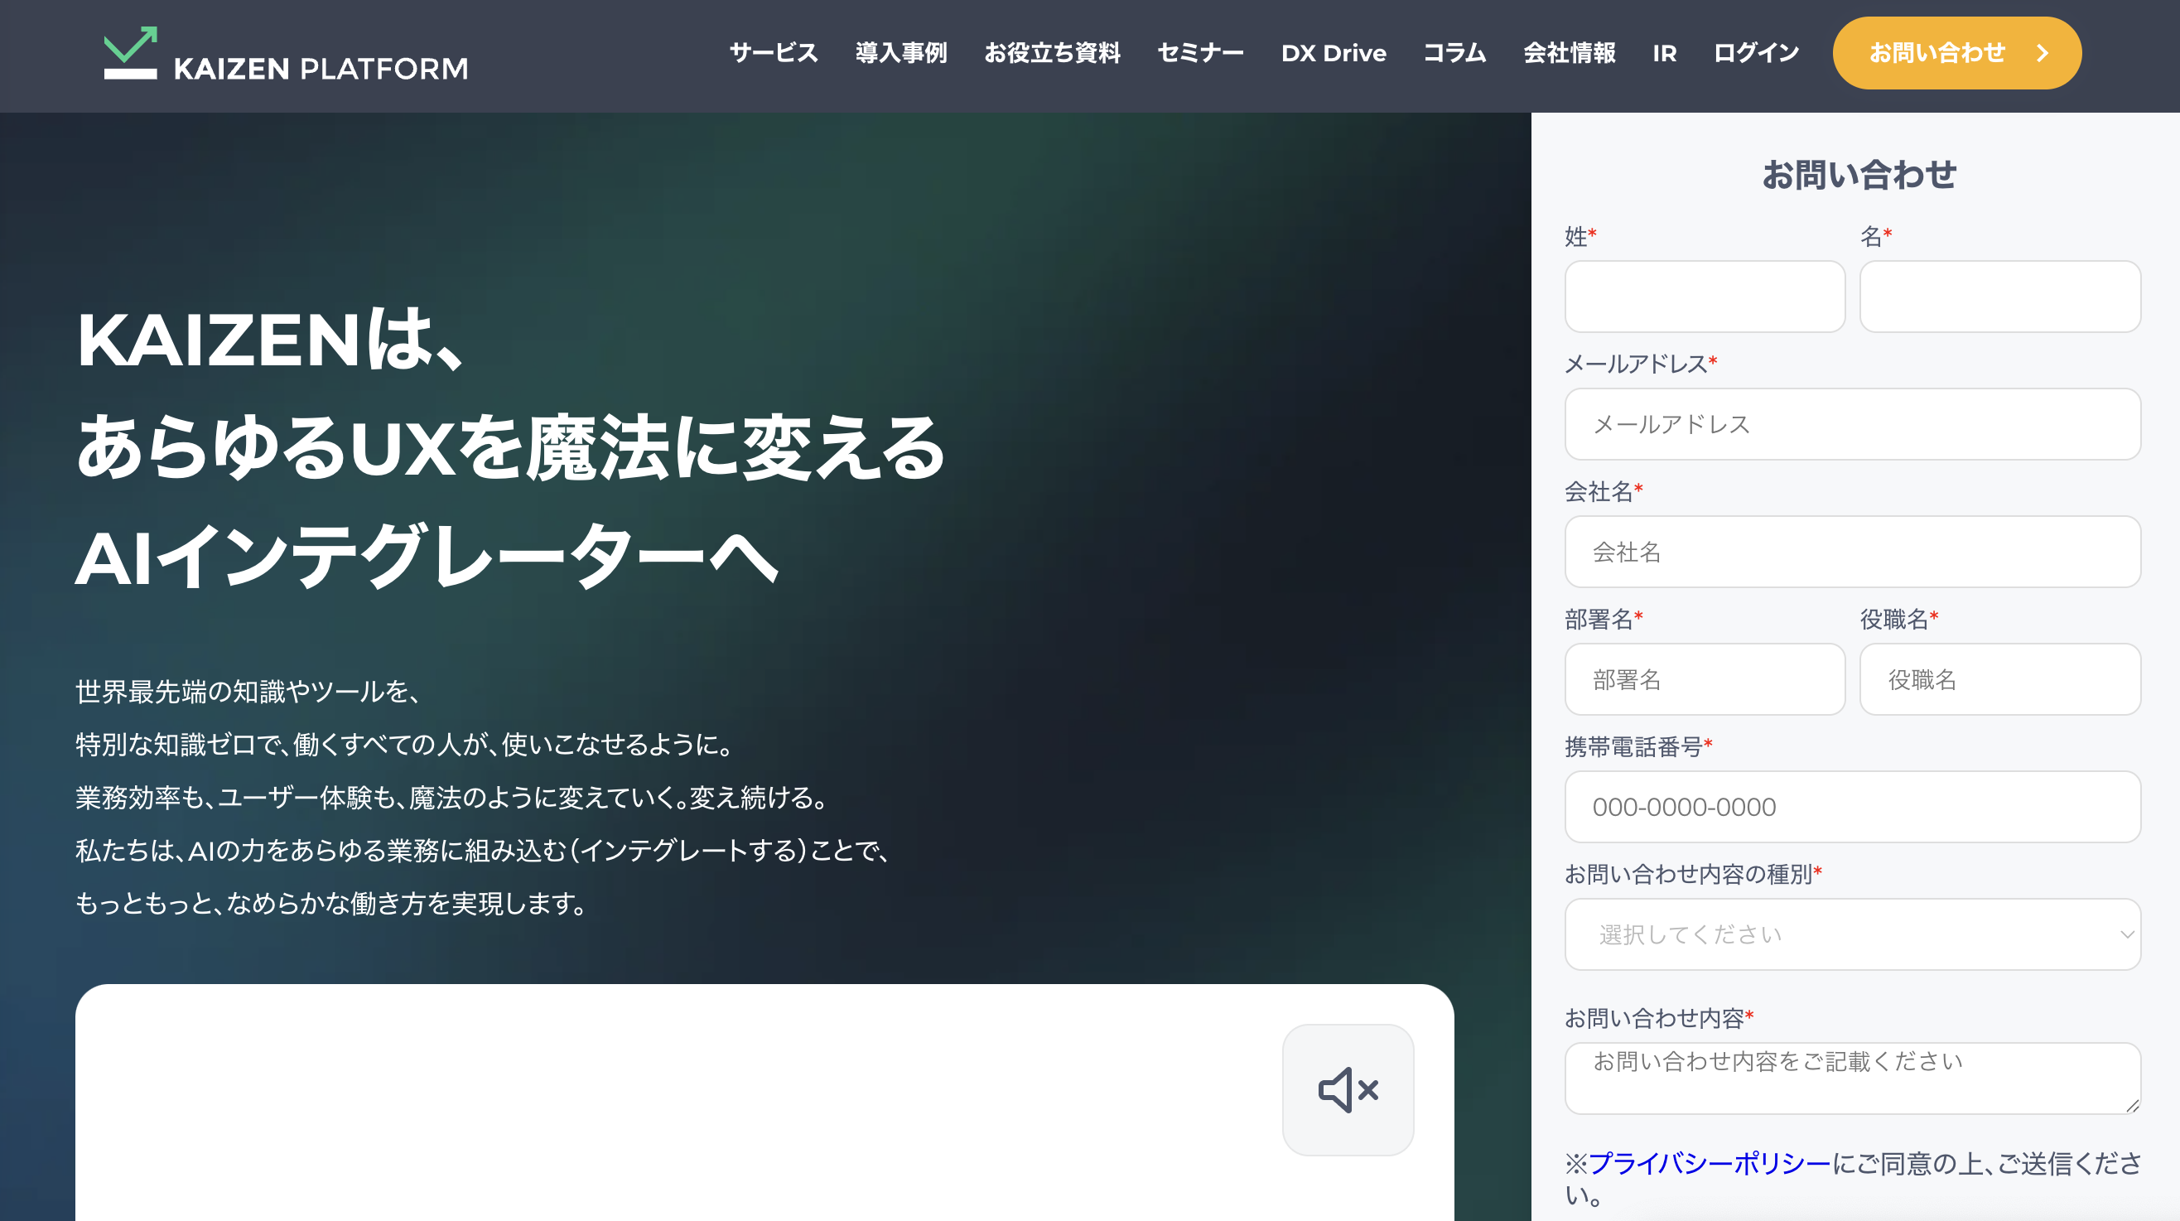Click the arrow icon in the お問い合わせ button
Viewport: 2180px width, 1221px height.
coord(2042,53)
